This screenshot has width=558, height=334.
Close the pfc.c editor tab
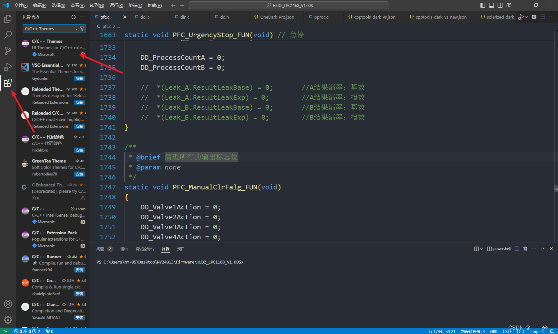click(x=125, y=17)
